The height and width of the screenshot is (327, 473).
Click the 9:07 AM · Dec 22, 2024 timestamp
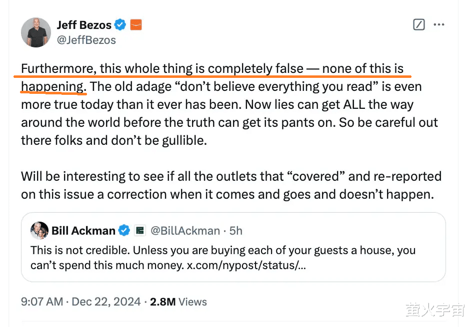pos(81,302)
